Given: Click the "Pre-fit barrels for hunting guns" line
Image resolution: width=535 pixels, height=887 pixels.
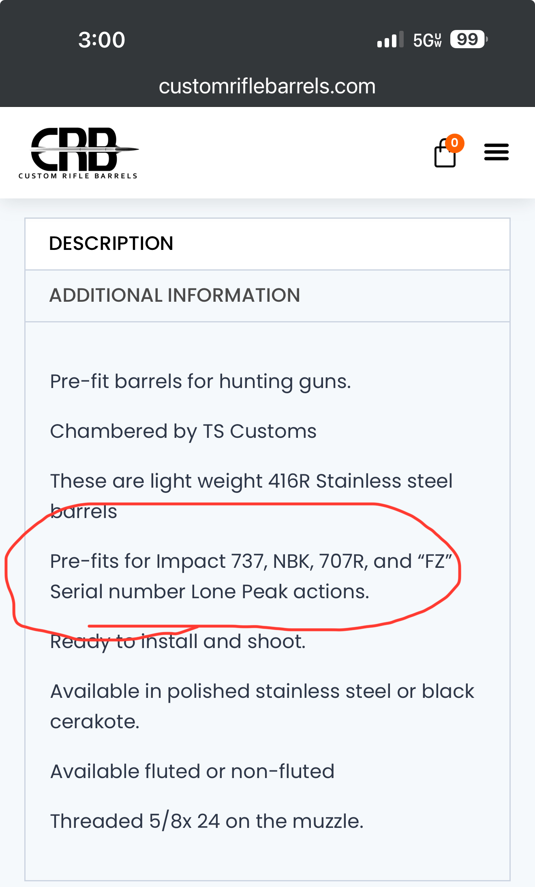Looking at the screenshot, I should [200, 382].
